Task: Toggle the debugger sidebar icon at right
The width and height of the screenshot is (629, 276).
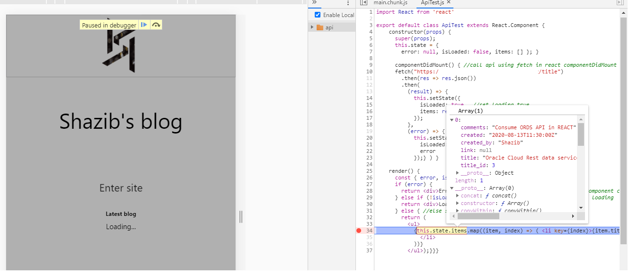Action: click(x=620, y=2)
